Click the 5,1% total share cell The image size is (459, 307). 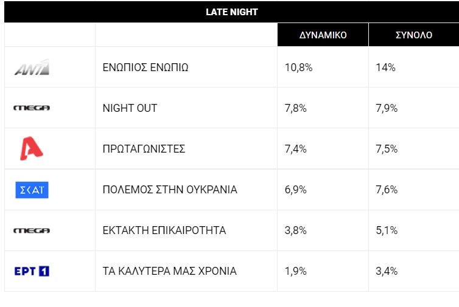point(387,230)
